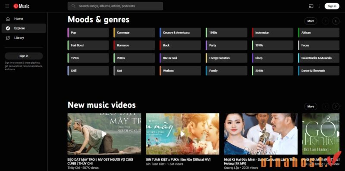Select the Sleep mood

[x=273, y=58]
